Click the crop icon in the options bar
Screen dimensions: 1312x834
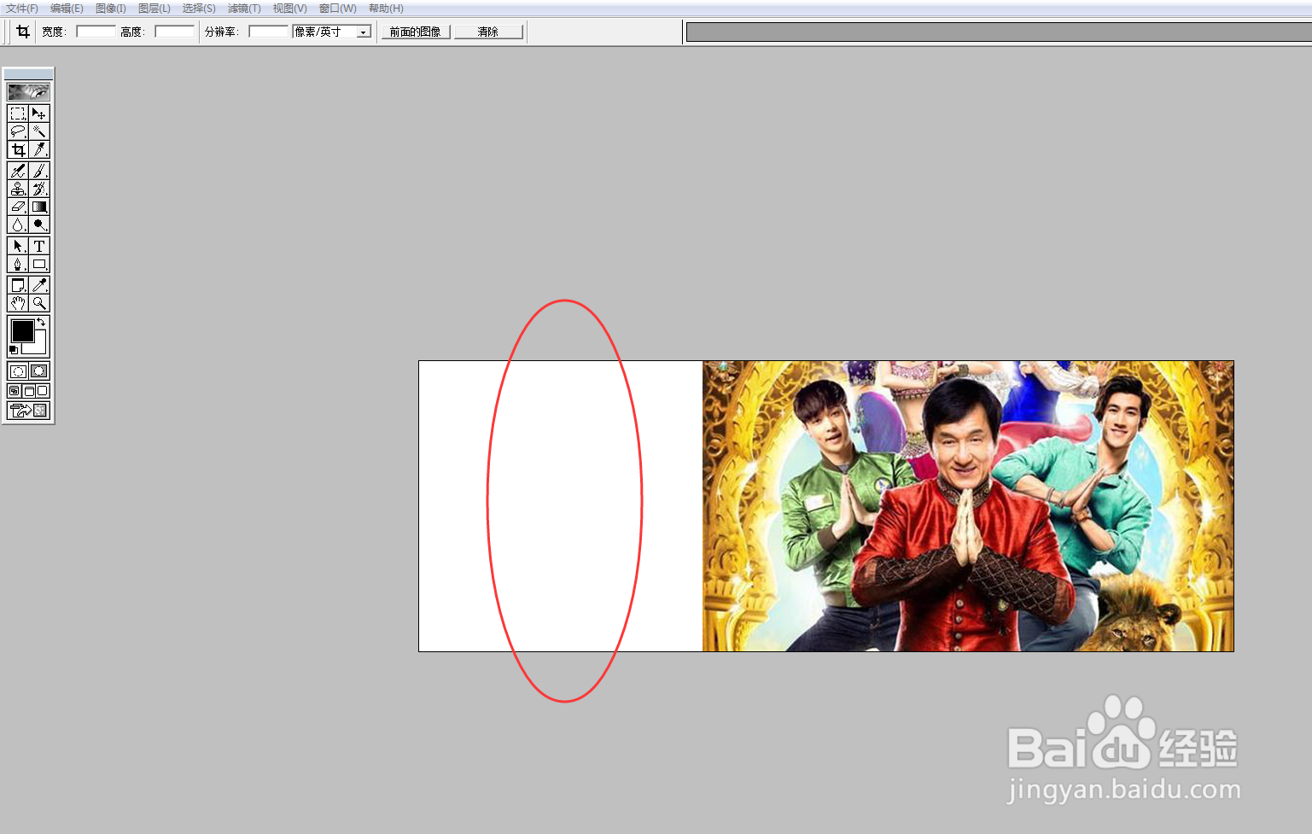(23, 32)
